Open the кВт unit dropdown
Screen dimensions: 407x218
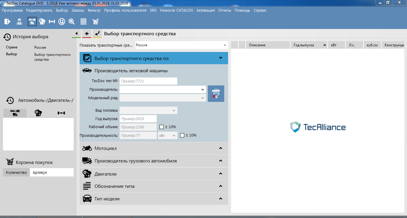168,135
